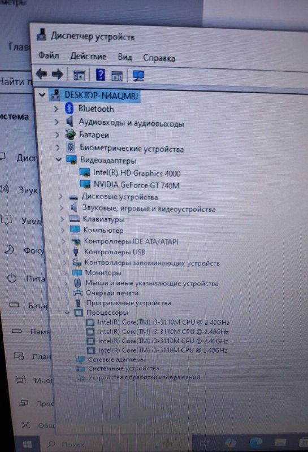Screen dimensions: 308x452
Task: Select NVIDIA GeForce GT 740M device
Action: (x=136, y=185)
